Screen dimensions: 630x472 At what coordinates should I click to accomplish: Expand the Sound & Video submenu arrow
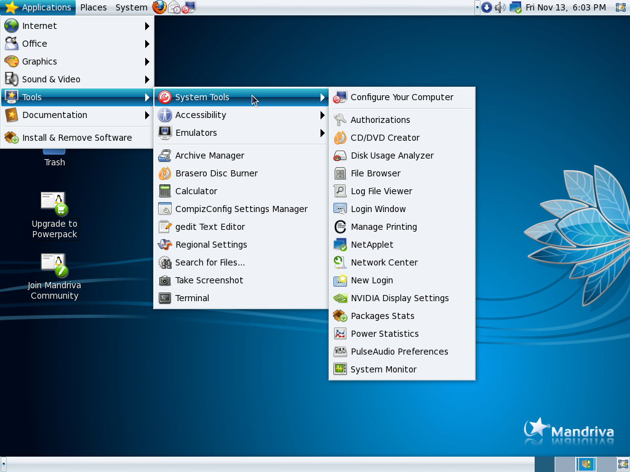pos(147,79)
